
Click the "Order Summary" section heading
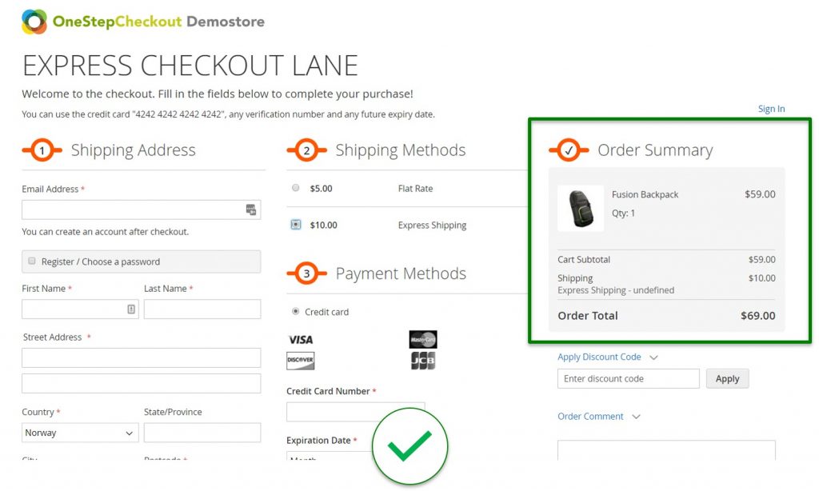(655, 150)
